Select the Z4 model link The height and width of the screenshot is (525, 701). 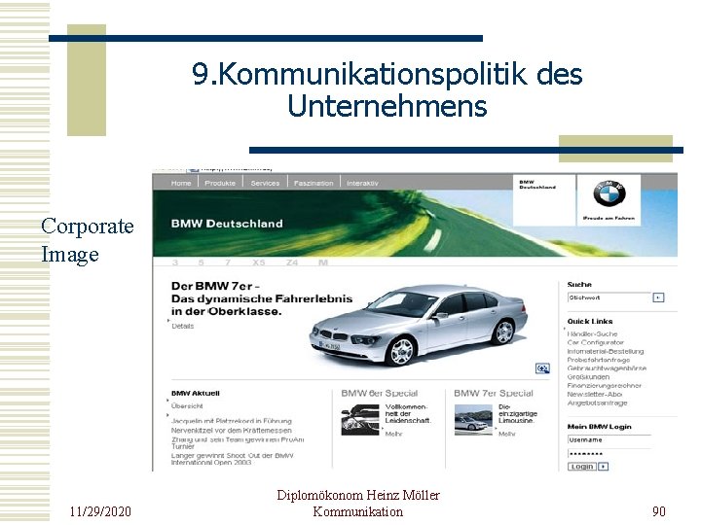tap(292, 262)
